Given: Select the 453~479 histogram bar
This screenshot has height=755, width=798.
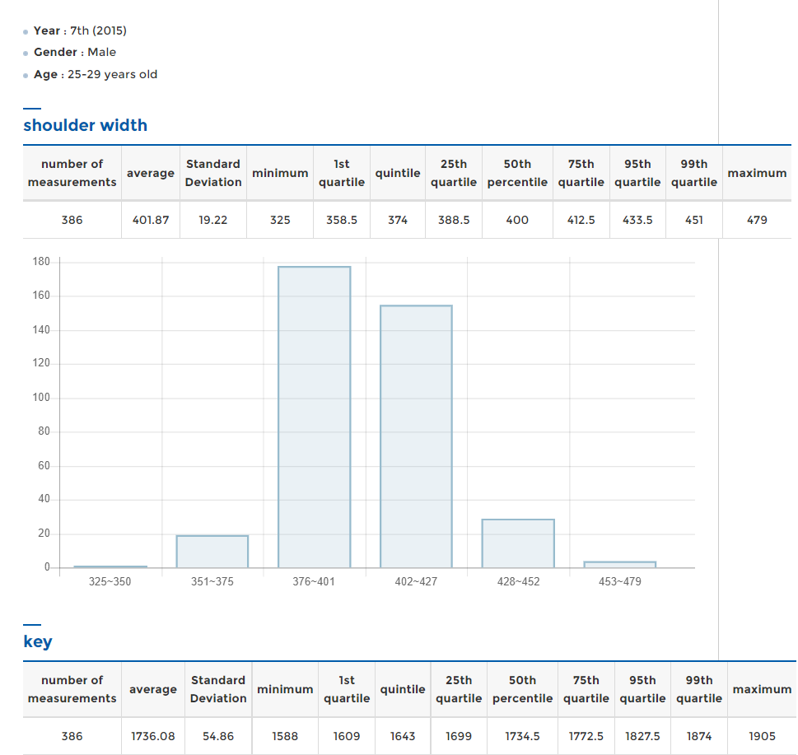Looking at the screenshot, I should click(620, 565).
